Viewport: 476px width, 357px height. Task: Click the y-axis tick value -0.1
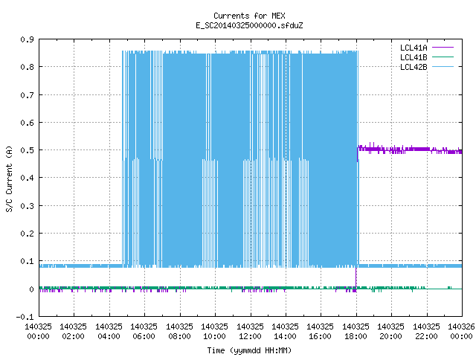pyautogui.click(x=25, y=317)
